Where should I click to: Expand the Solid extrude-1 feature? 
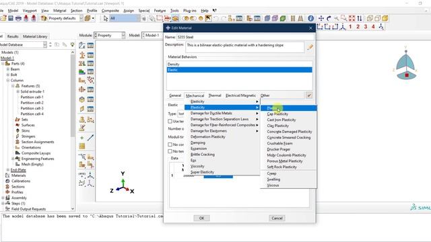[x=18, y=91]
